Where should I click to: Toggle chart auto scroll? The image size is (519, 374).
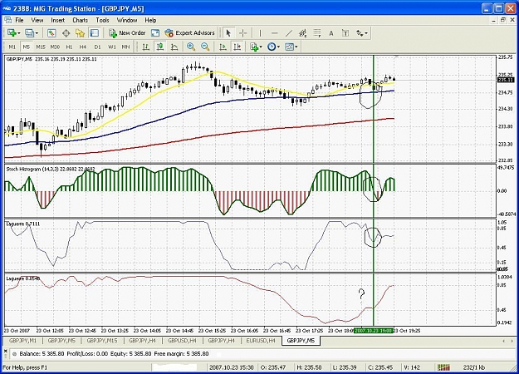[x=223, y=47]
